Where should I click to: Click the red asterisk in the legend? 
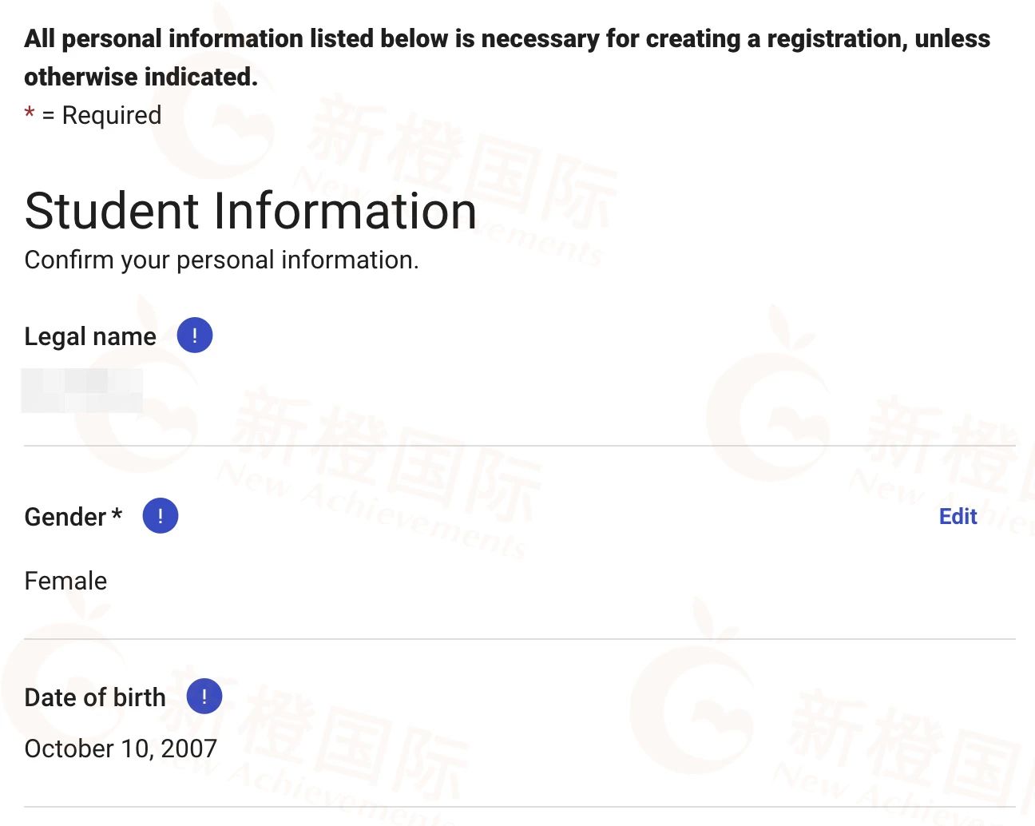pyautogui.click(x=30, y=114)
